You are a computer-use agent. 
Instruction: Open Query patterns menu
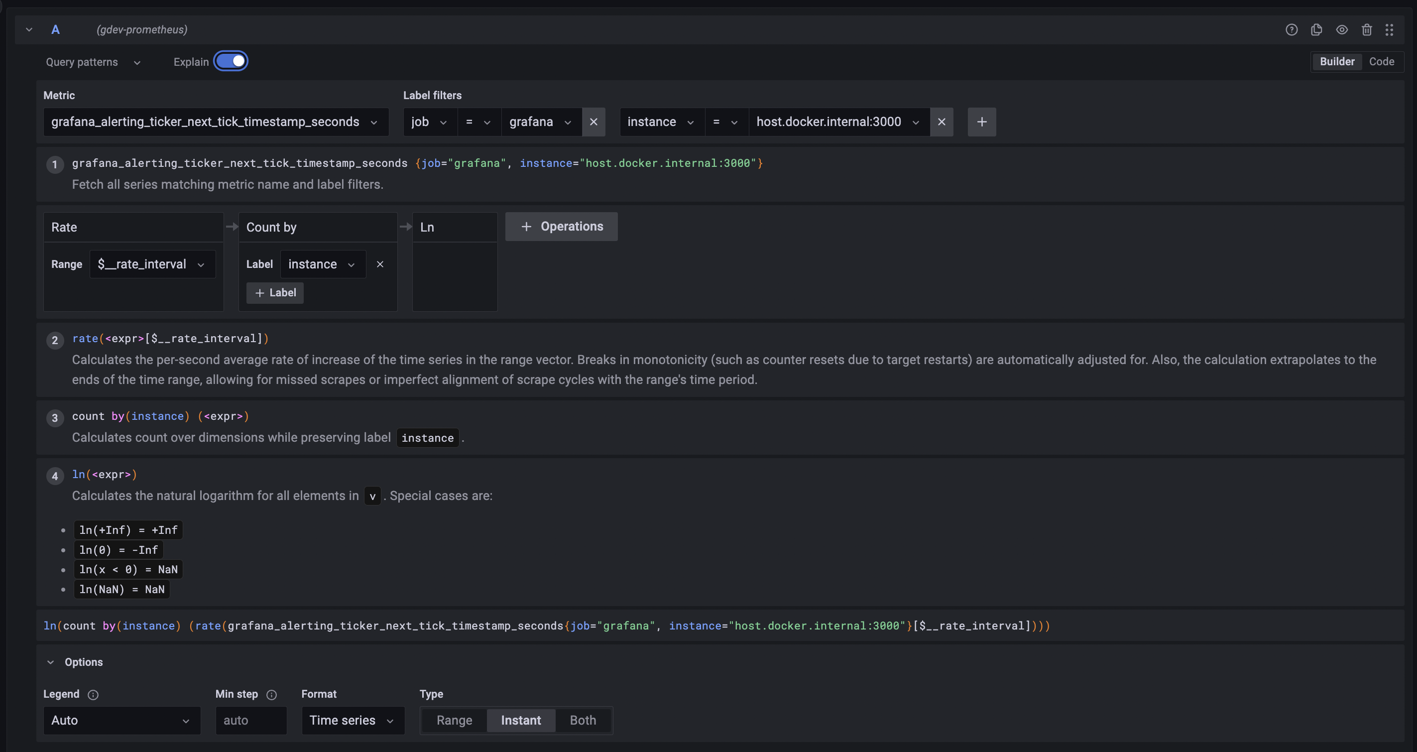coord(93,62)
